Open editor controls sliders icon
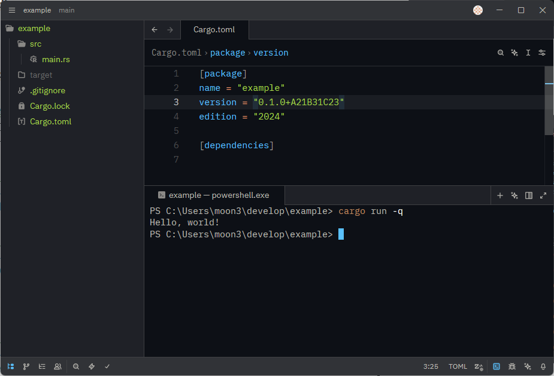Viewport: 554px width, 376px height. pyautogui.click(x=542, y=53)
